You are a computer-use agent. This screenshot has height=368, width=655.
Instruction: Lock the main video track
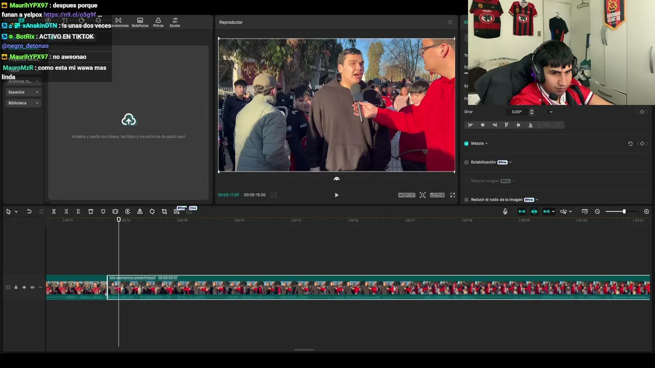(x=16, y=287)
